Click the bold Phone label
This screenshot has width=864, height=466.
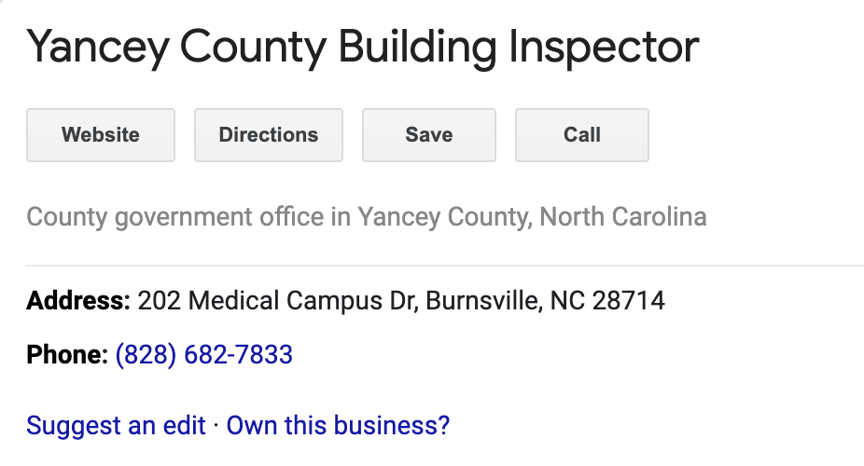pos(67,354)
